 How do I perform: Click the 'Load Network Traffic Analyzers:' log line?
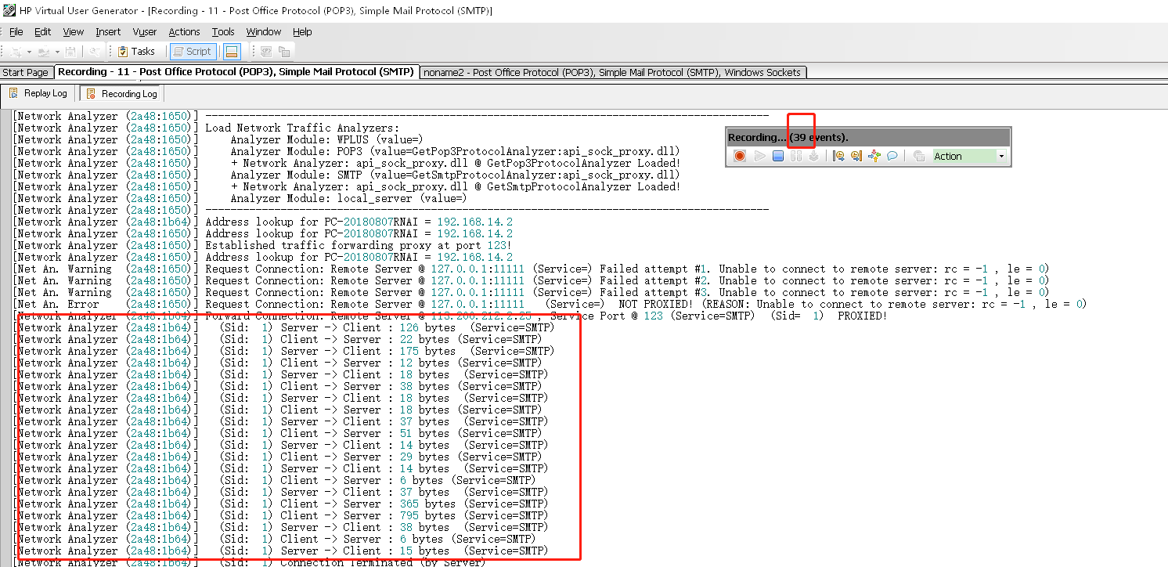302,128
